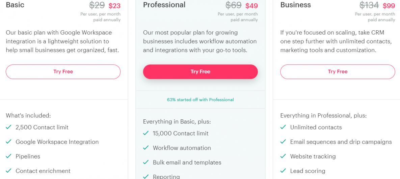
Task: Click checkmark beside Lead scoring
Action: click(283, 171)
